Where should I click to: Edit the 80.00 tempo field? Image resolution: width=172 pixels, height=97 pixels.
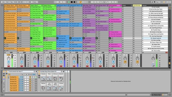pos(16,2)
